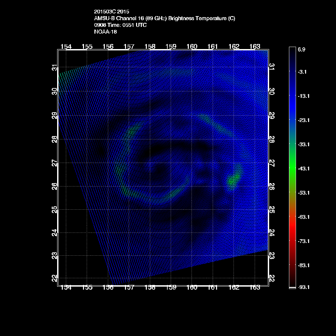This screenshot has width=336, height=336.
Task: Click the bright green cold spot near 162E
Action: 233,181
